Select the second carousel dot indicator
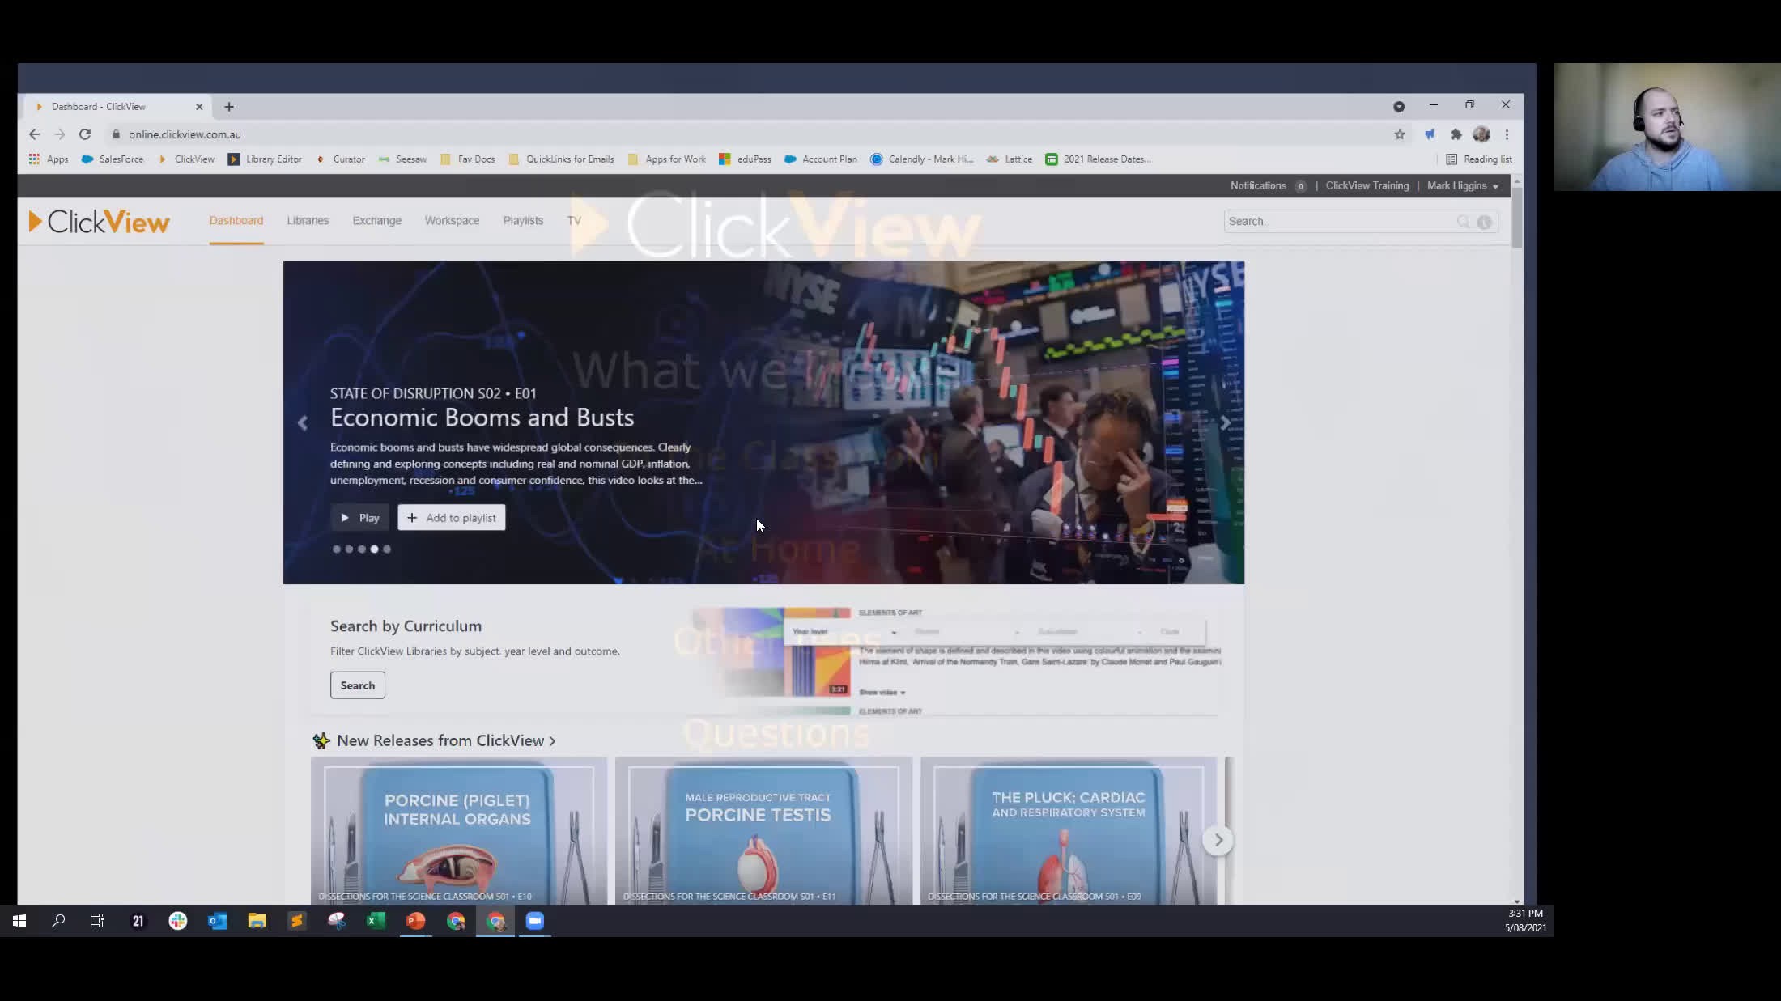The image size is (1781, 1001). pyautogui.click(x=349, y=549)
